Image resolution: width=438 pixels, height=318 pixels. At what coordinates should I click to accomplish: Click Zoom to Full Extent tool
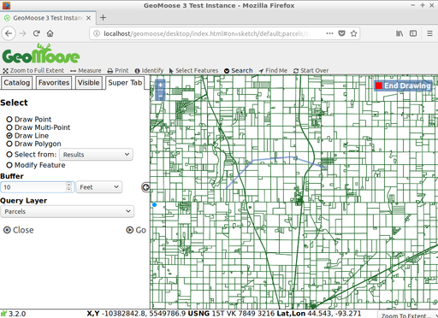coord(33,70)
